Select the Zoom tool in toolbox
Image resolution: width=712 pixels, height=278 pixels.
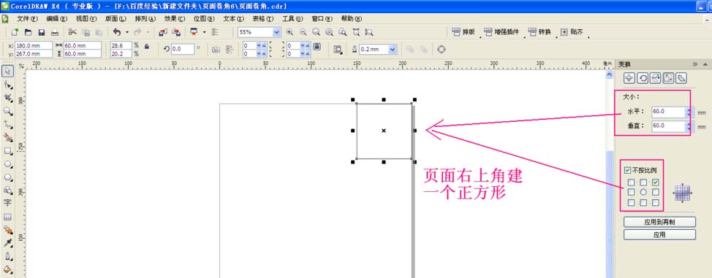(x=8, y=111)
